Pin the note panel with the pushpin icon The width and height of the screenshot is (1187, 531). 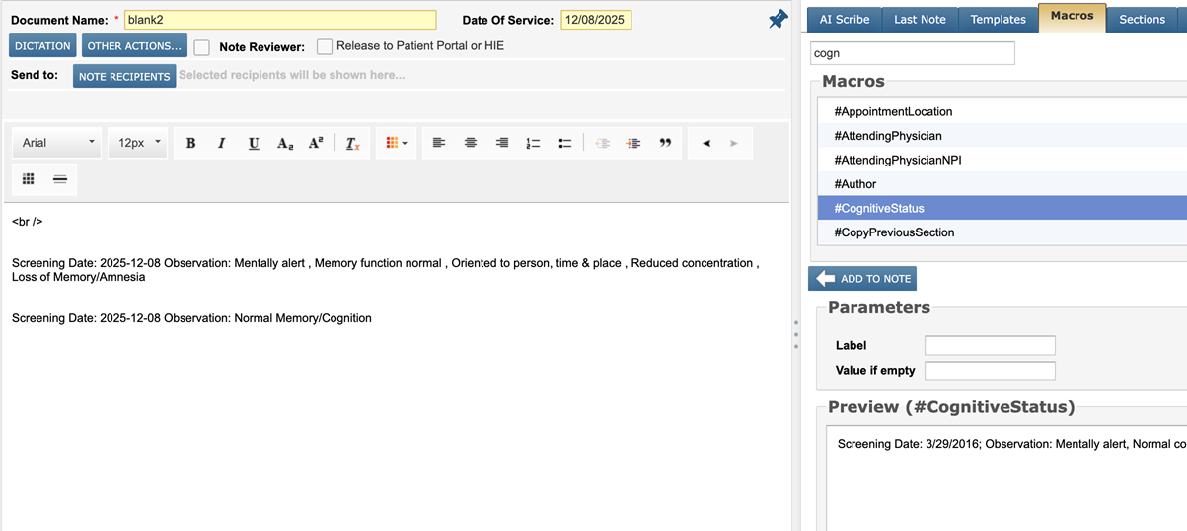tap(779, 19)
